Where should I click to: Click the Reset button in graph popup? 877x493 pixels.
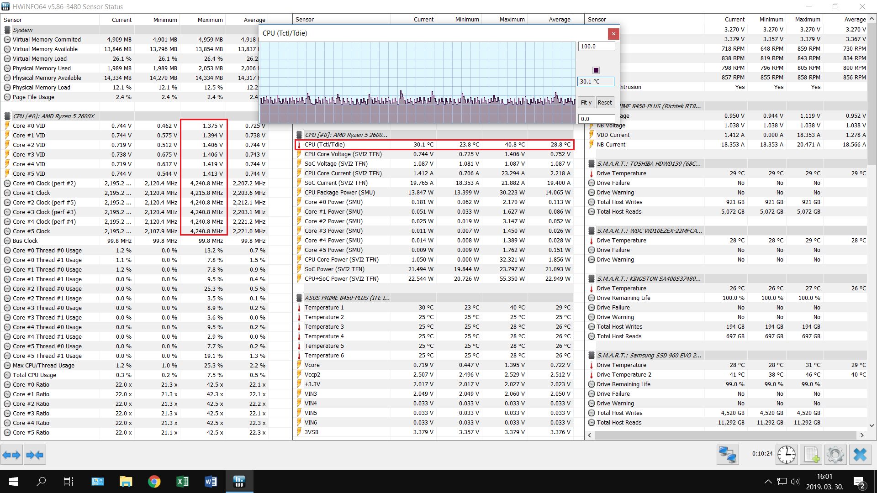coord(605,103)
